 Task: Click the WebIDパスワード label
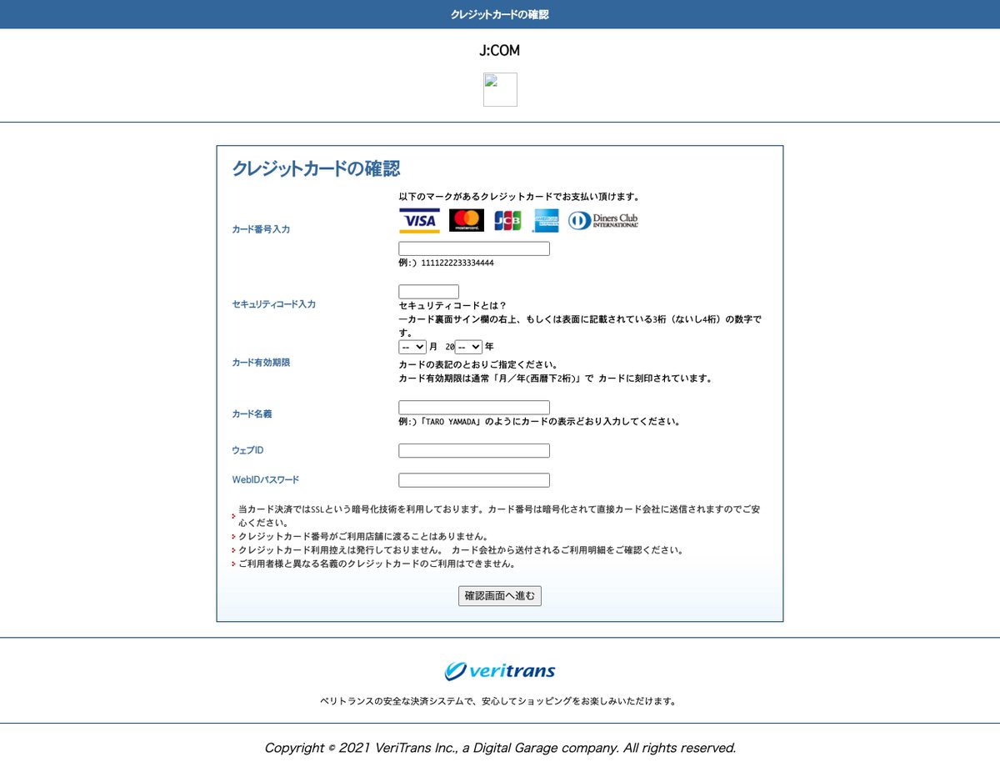click(265, 480)
